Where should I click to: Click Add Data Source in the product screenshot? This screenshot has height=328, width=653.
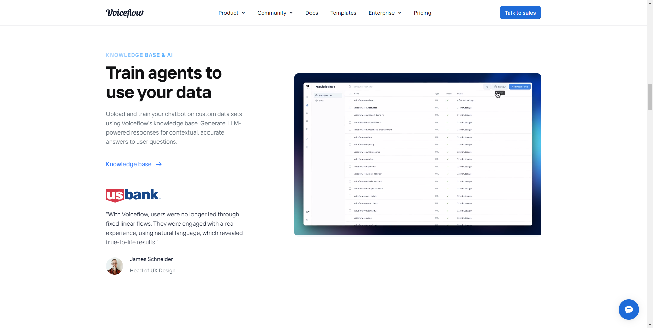(x=520, y=87)
